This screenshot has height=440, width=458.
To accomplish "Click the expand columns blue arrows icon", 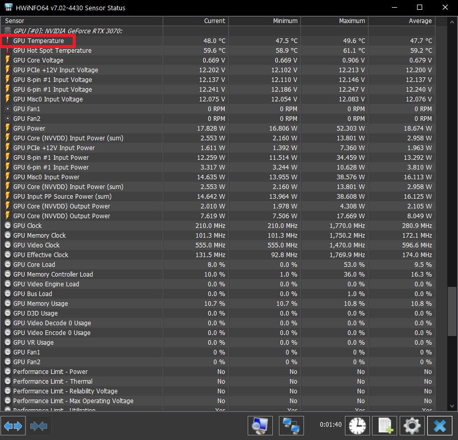I will [x=13, y=426].
